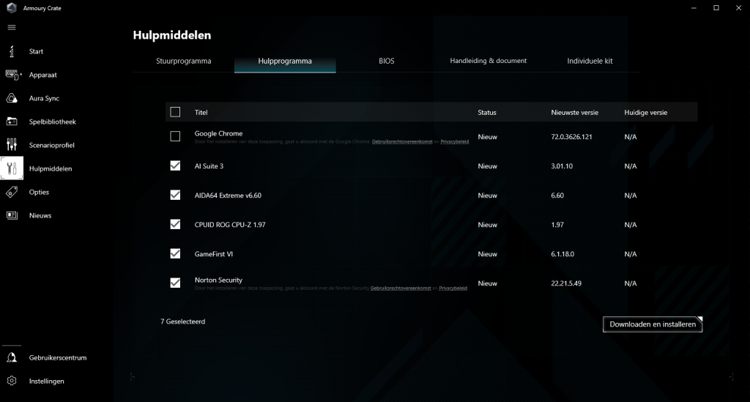Open Google Chrome Privacybeleid link
Image resolution: width=750 pixels, height=402 pixels.
pos(454,141)
